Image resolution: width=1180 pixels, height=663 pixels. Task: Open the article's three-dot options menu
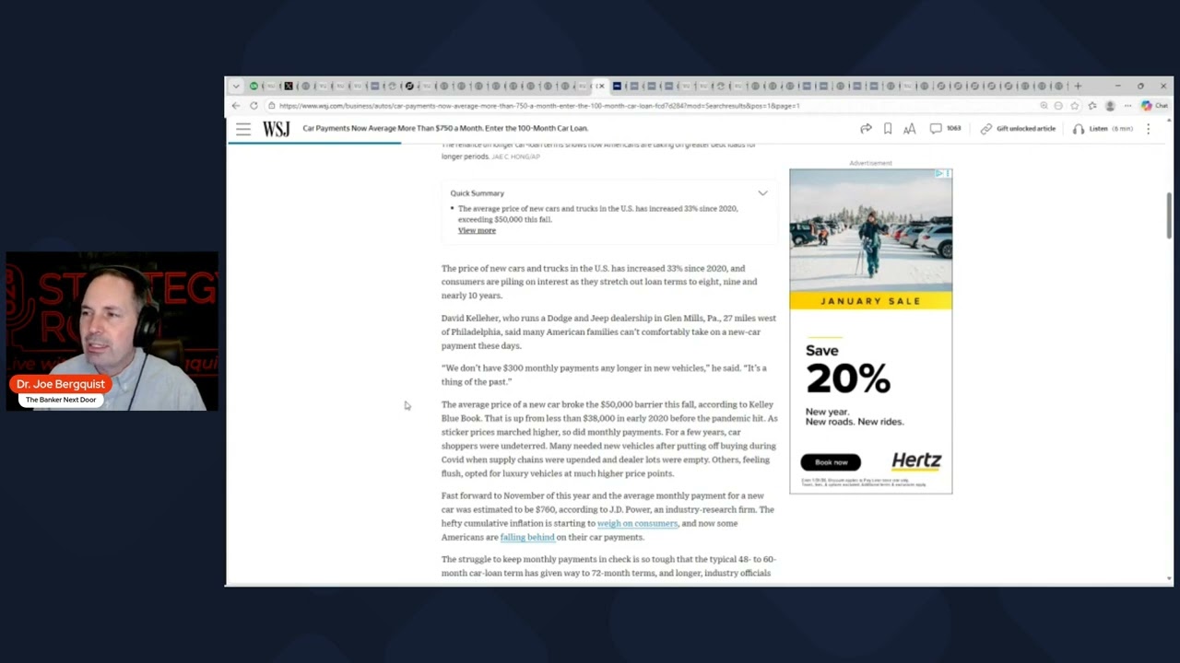[x=1149, y=129]
